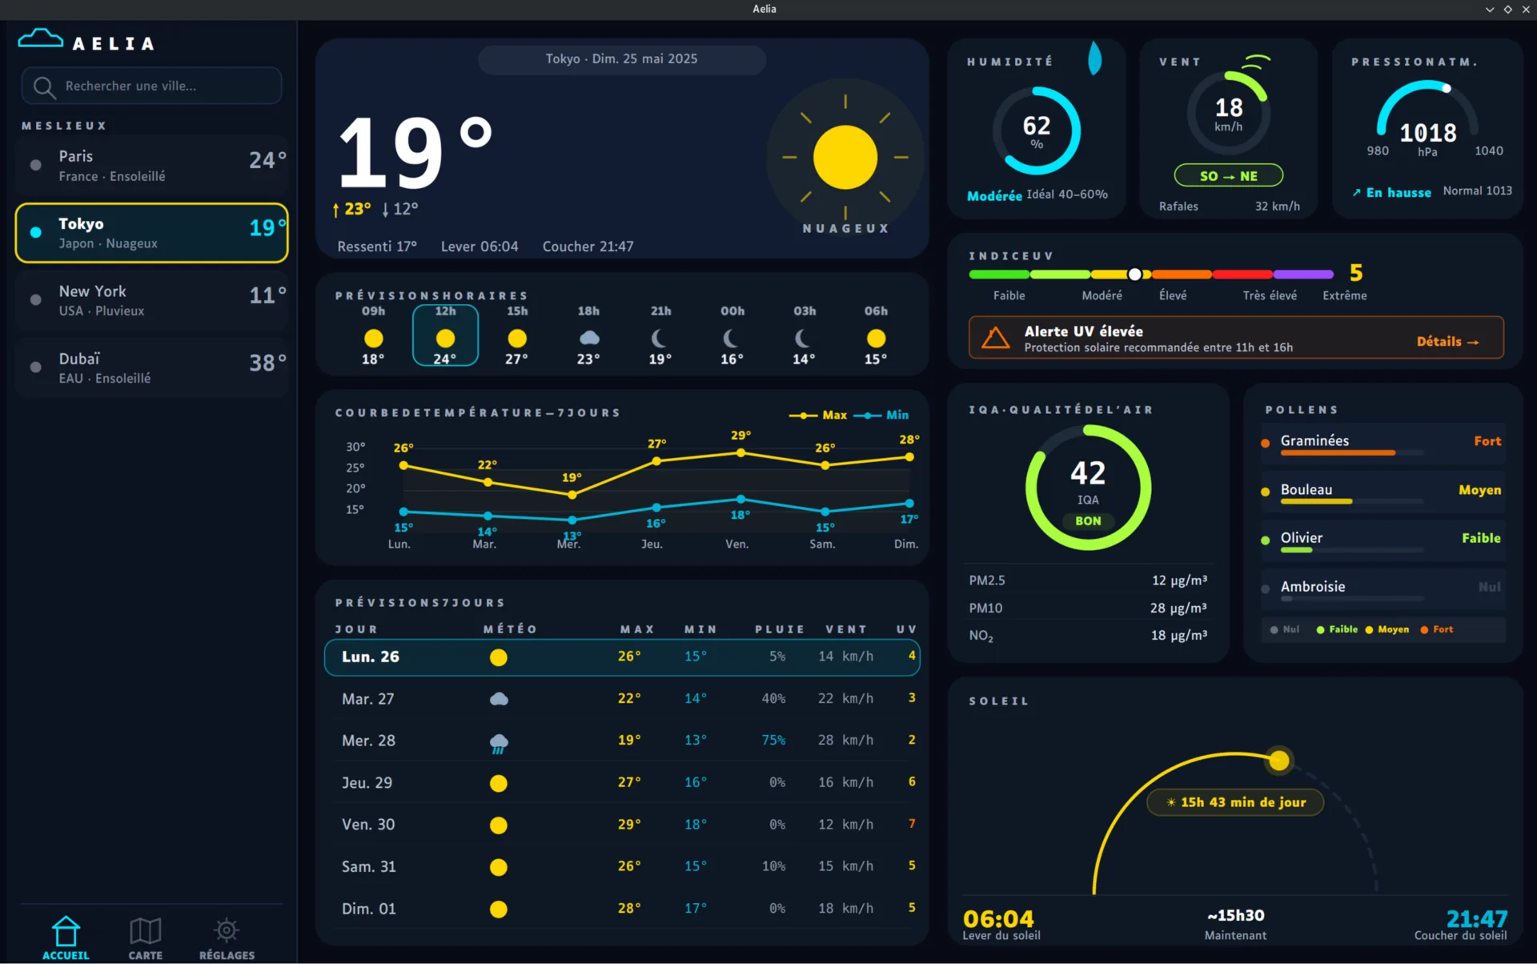Viewport: 1537px width, 964px height.
Task: Click the humidity droplet icon
Action: click(1094, 58)
